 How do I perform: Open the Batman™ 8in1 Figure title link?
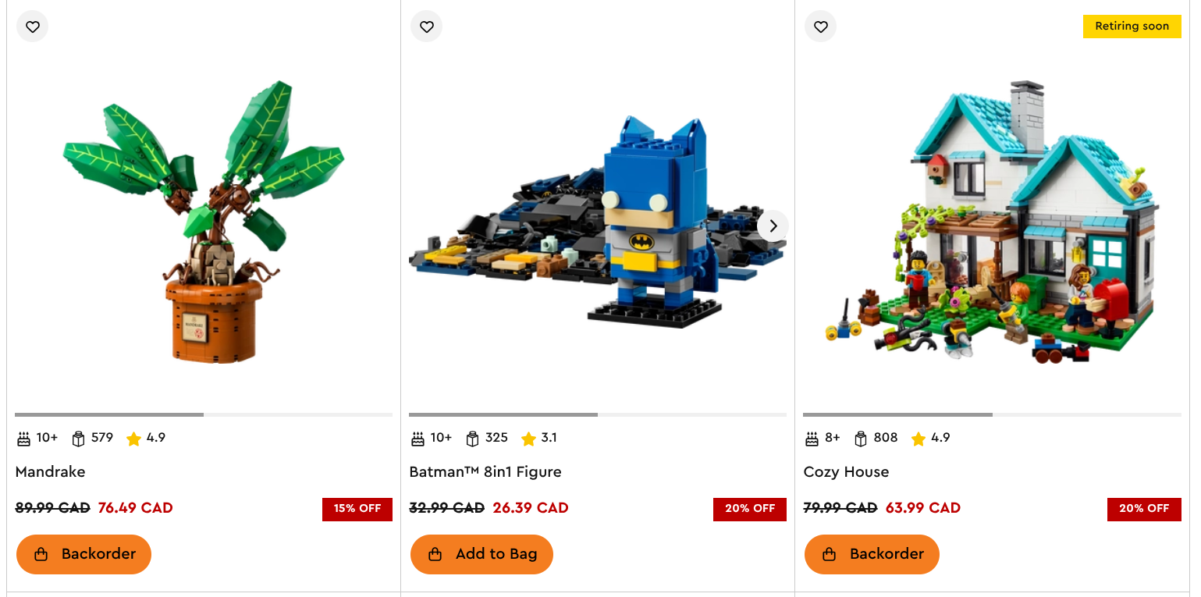(485, 471)
